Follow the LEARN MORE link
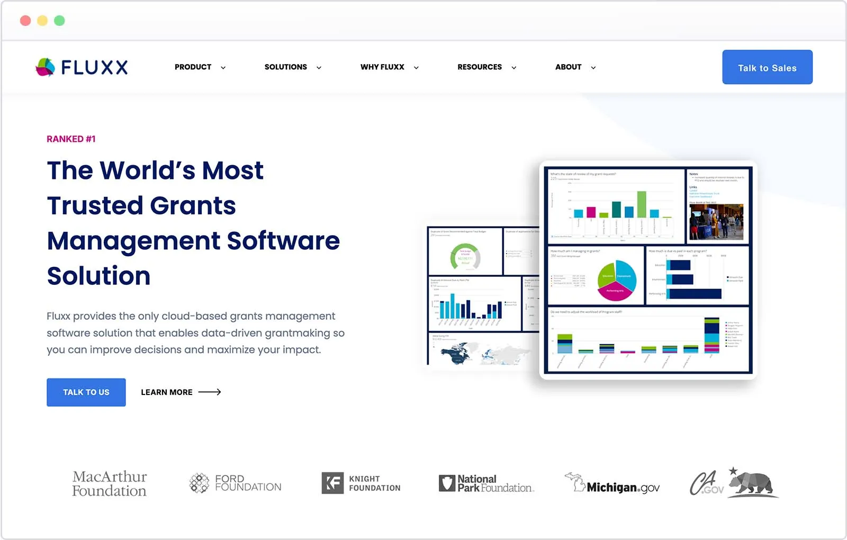The height and width of the screenshot is (540, 847). point(167,392)
